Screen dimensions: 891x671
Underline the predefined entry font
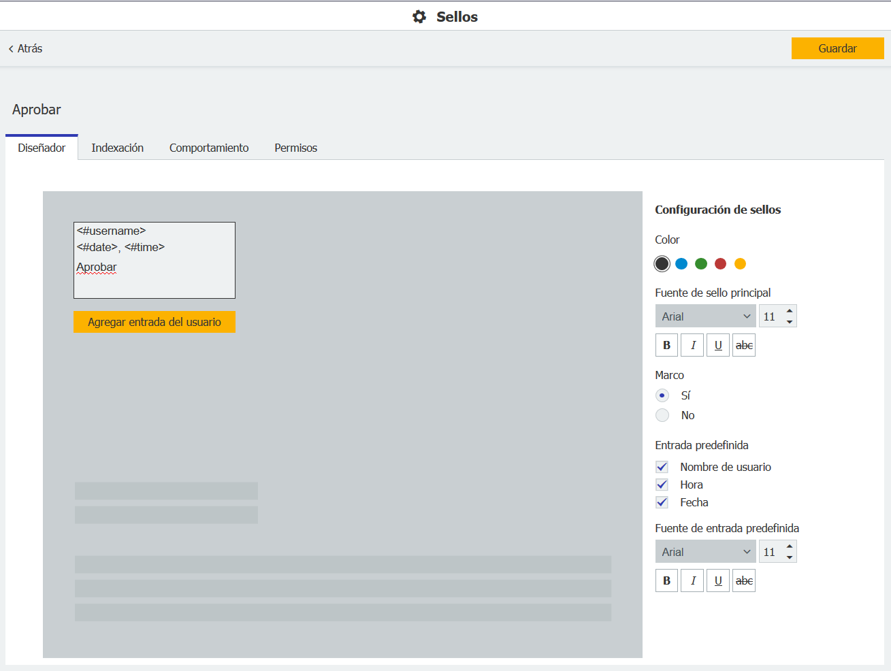click(717, 580)
